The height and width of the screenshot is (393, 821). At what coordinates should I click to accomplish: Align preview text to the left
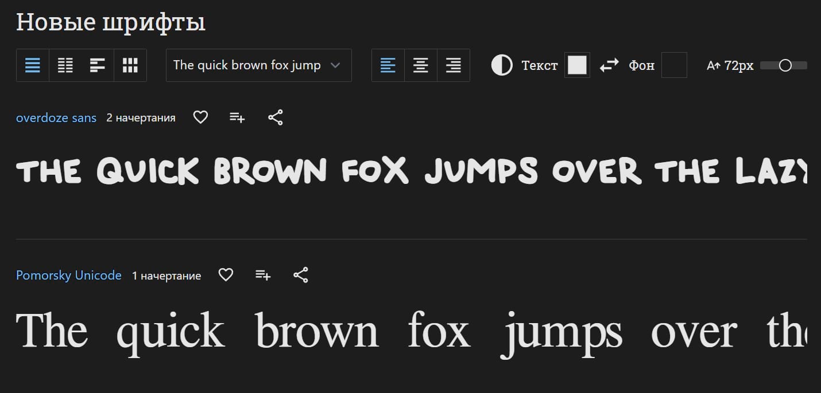coord(388,65)
